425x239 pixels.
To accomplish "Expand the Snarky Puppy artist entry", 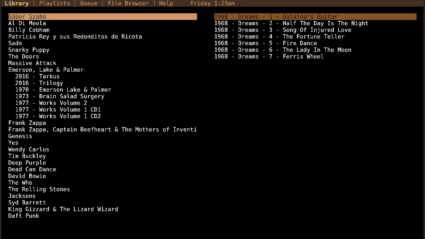I will pos(29,50).
